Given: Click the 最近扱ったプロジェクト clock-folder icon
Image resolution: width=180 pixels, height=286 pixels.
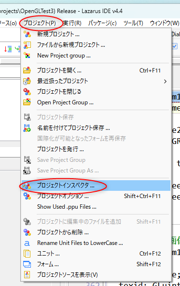Looking at the screenshot, I should pos(27,81).
